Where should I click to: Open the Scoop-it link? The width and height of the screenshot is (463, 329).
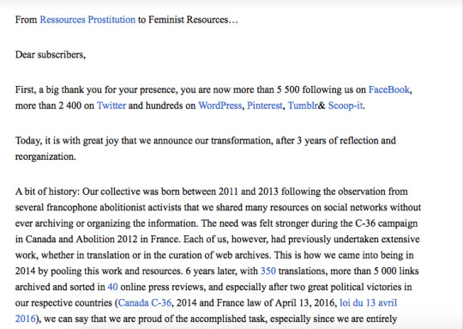pos(346,106)
